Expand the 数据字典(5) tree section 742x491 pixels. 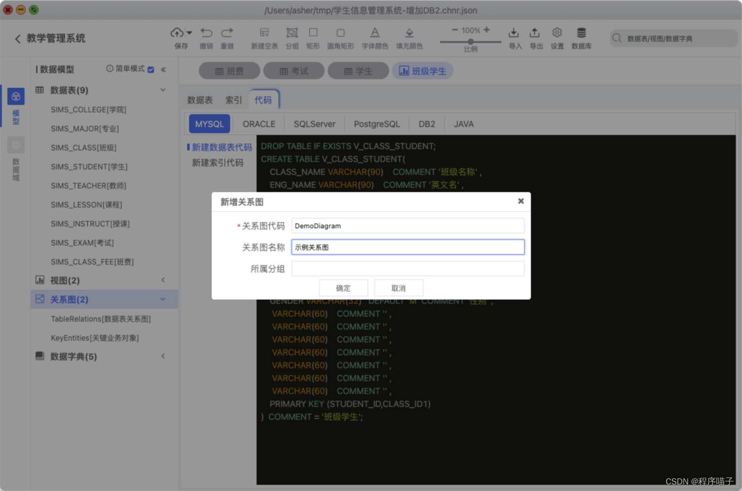point(163,356)
